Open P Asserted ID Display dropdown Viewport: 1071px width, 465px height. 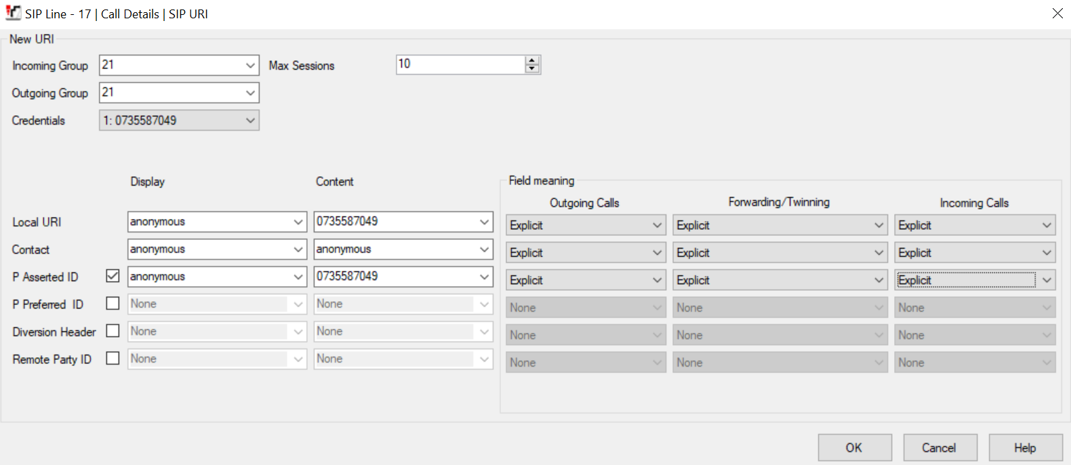(x=298, y=277)
